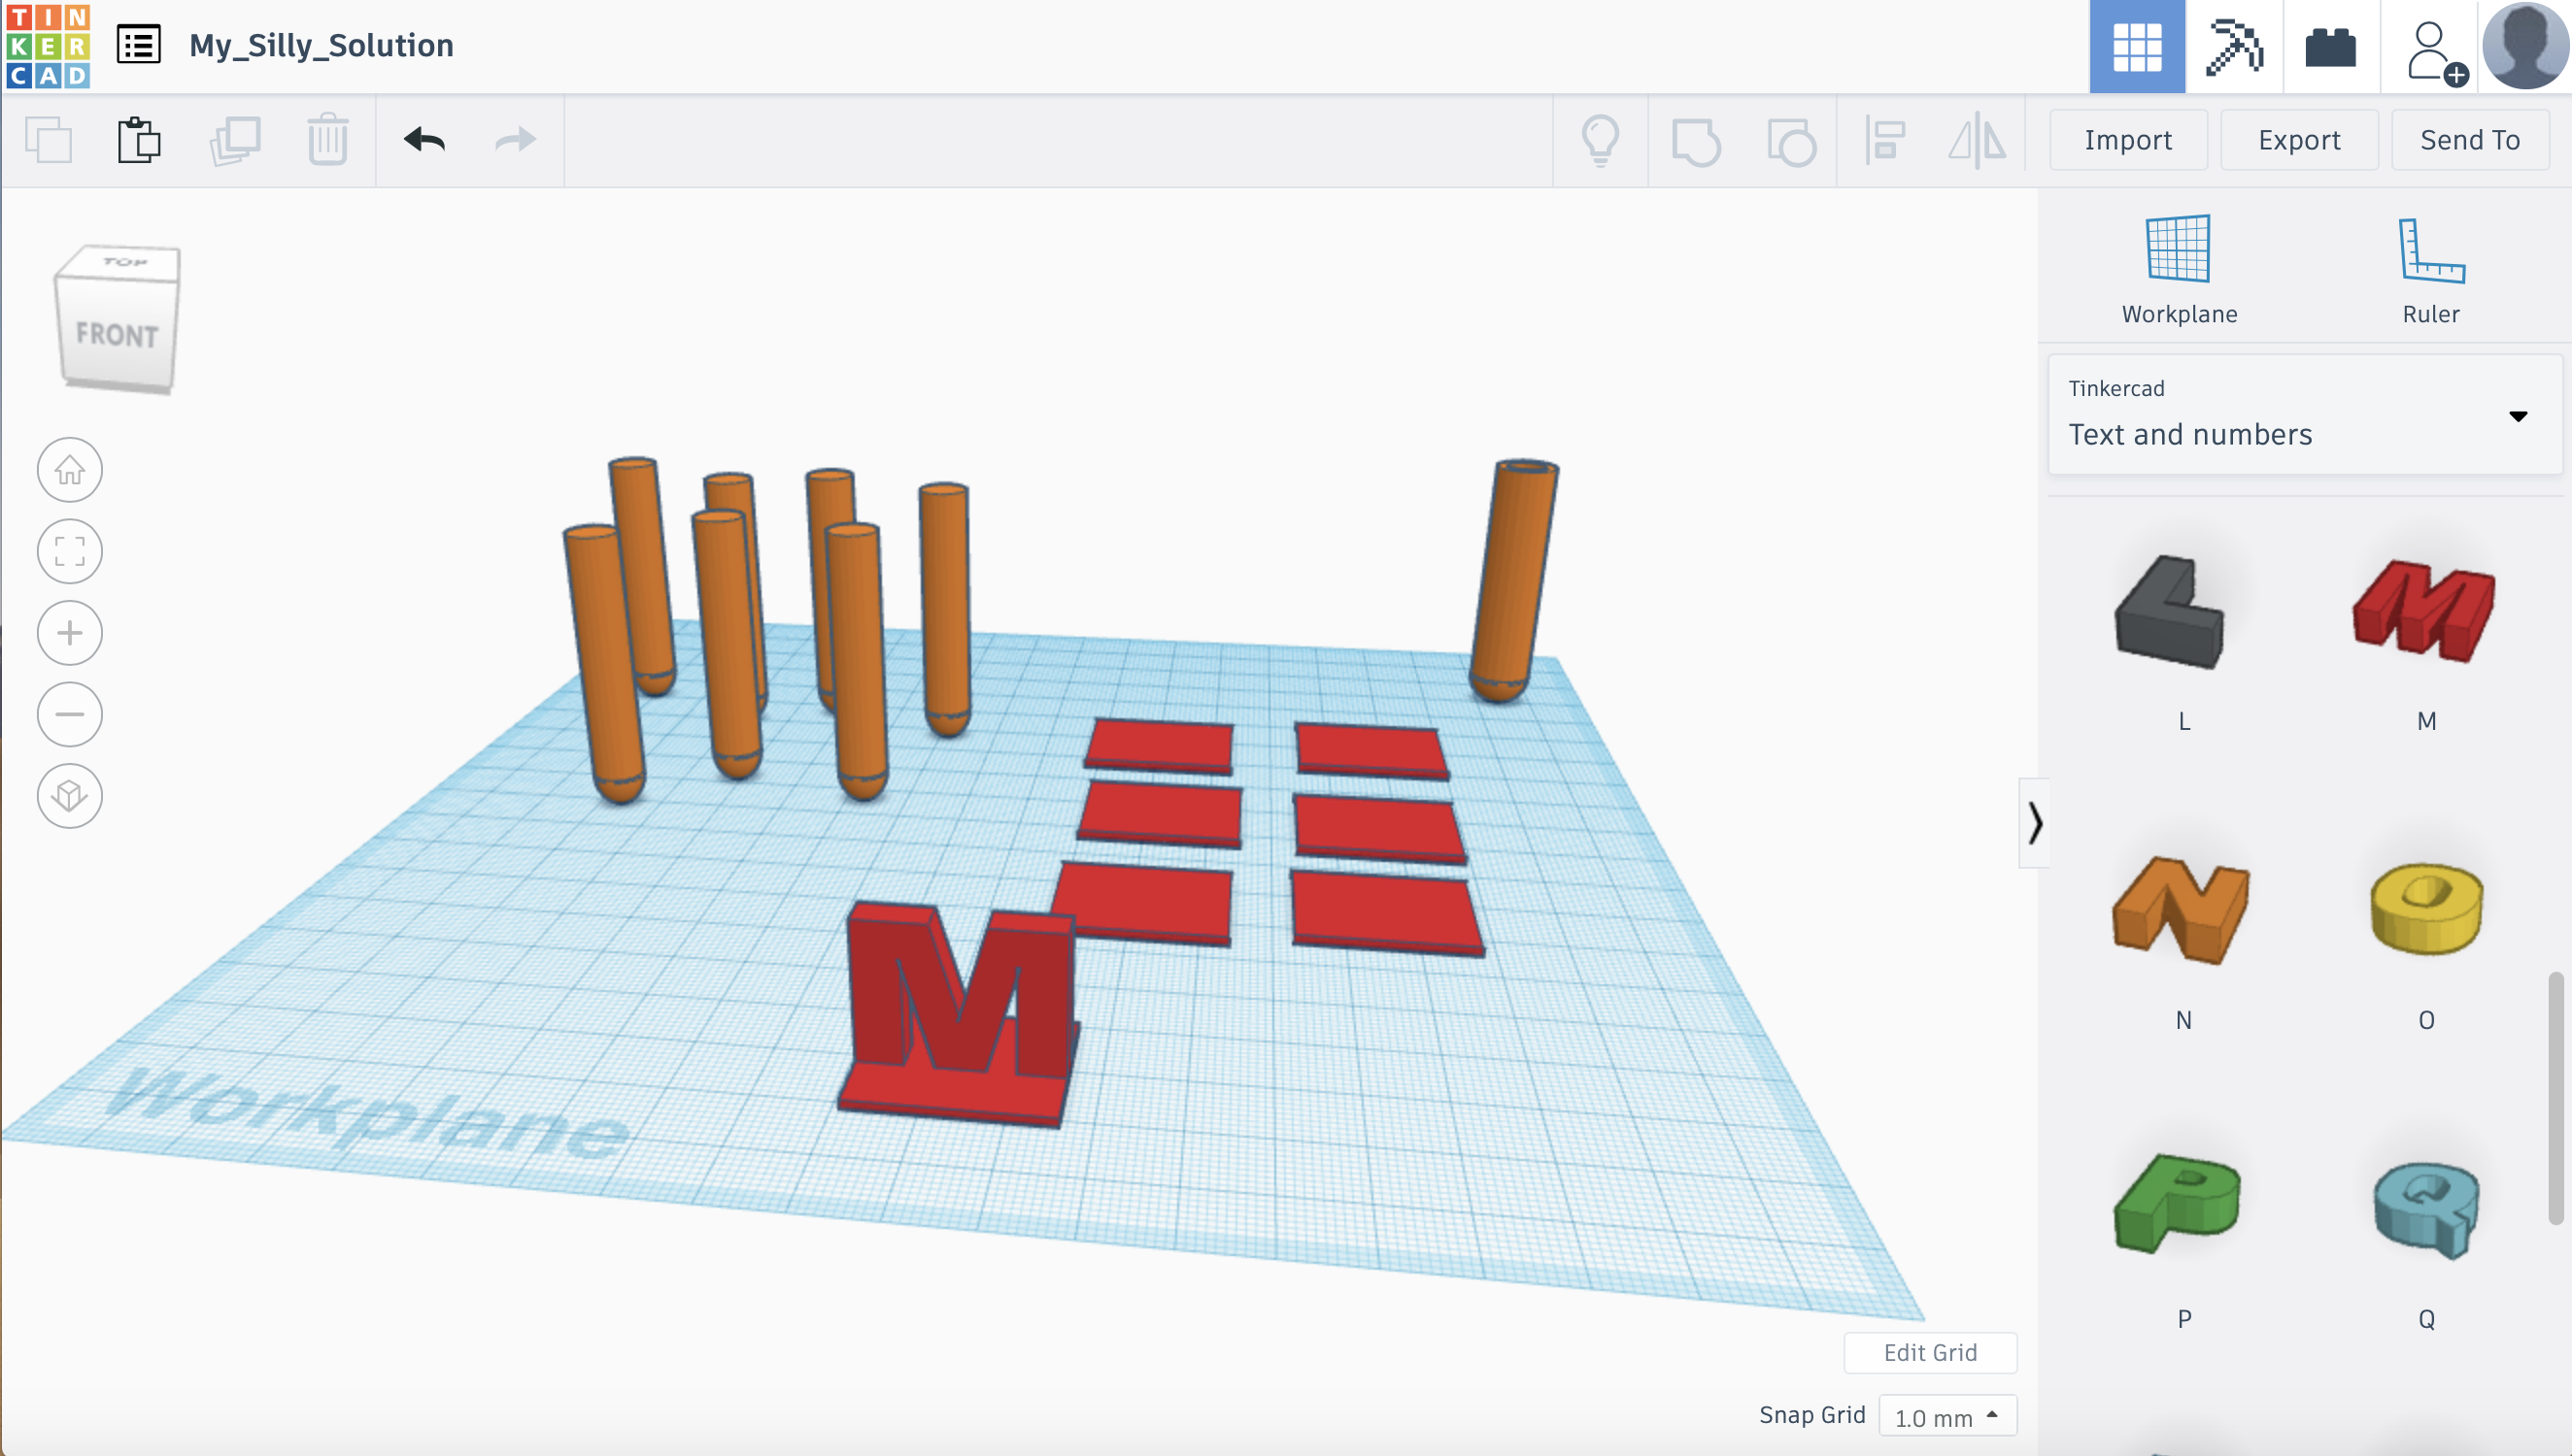The height and width of the screenshot is (1456, 2572).
Task: Toggle perspective/orthographic view cube icon
Action: coord(70,796)
